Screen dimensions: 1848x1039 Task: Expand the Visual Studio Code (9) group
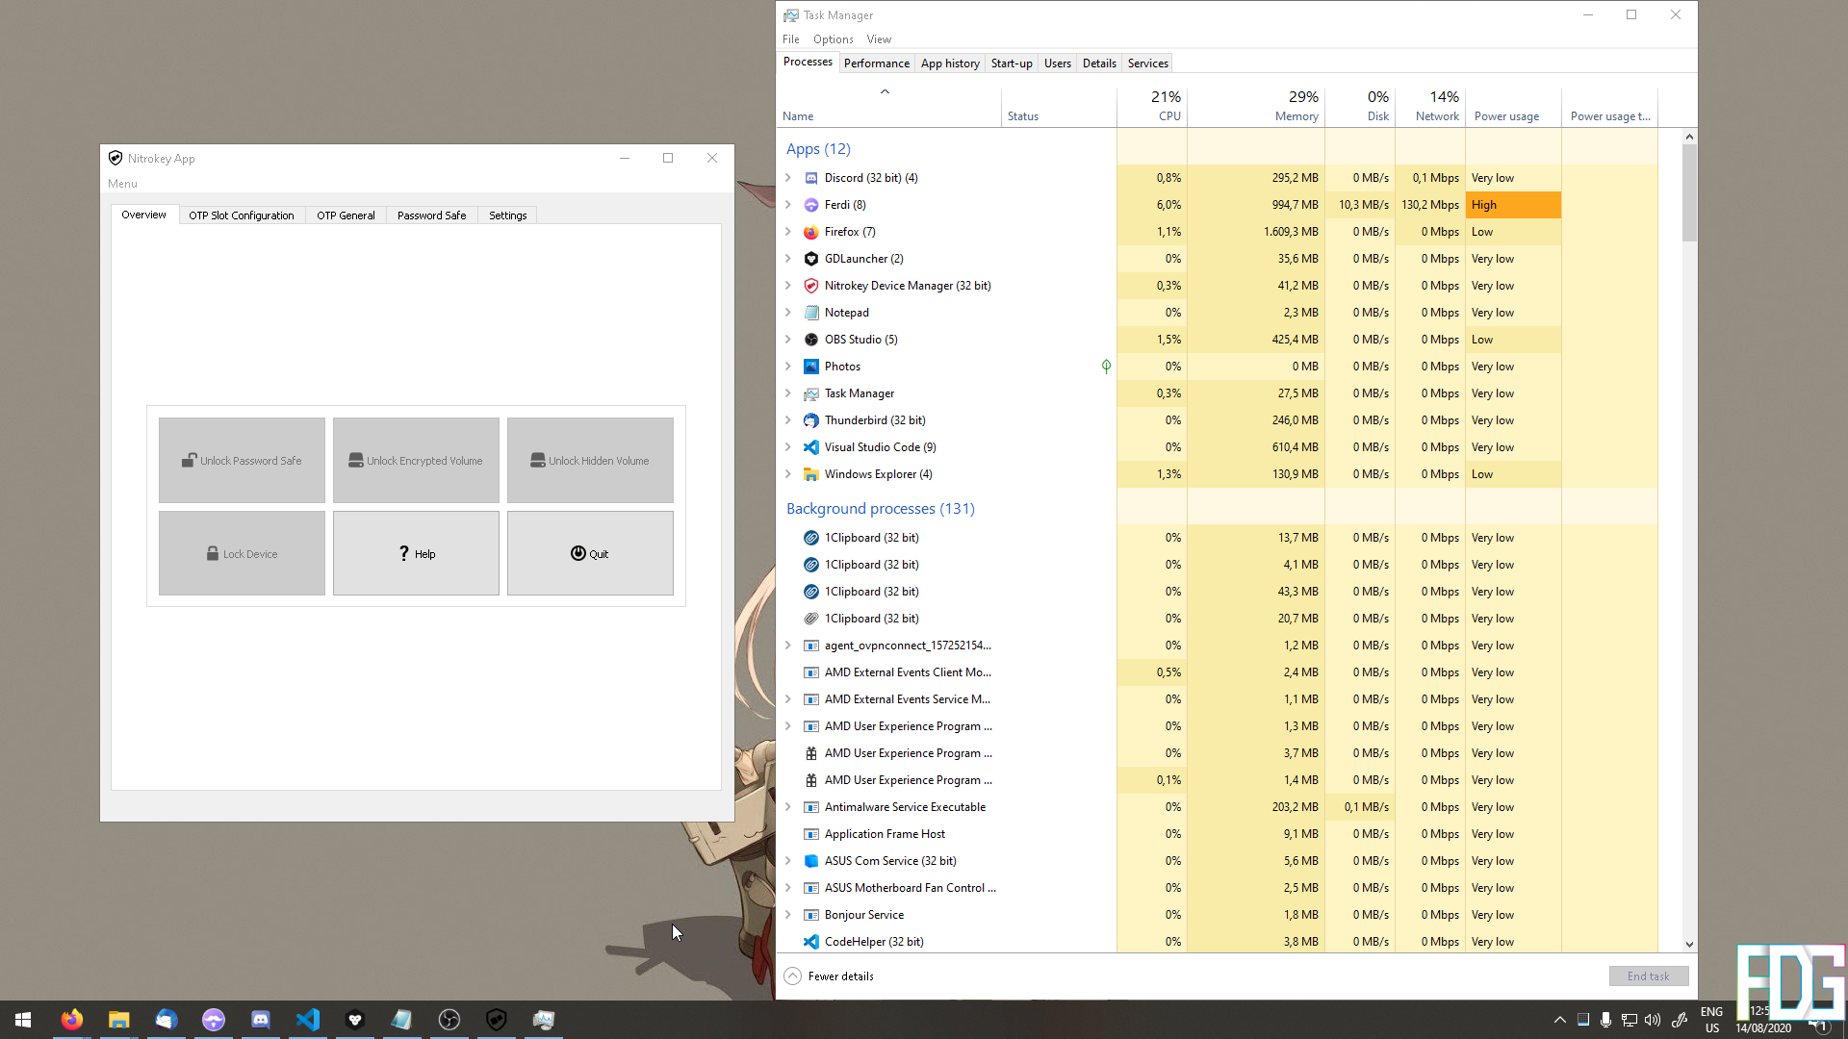788,447
